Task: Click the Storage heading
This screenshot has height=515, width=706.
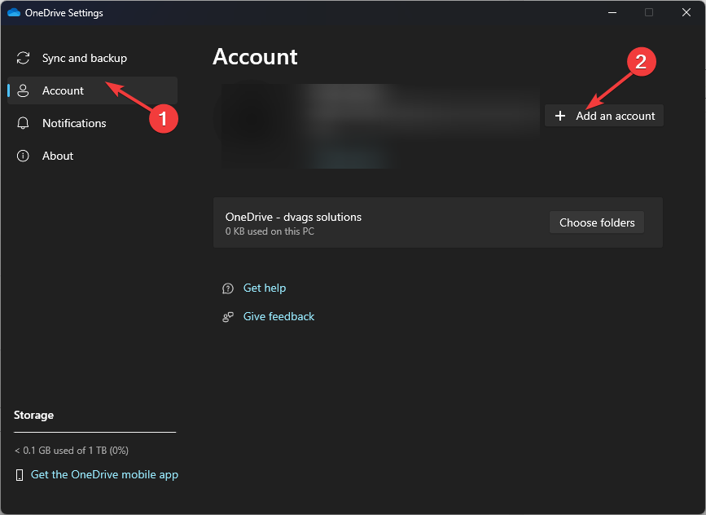Action: click(33, 415)
